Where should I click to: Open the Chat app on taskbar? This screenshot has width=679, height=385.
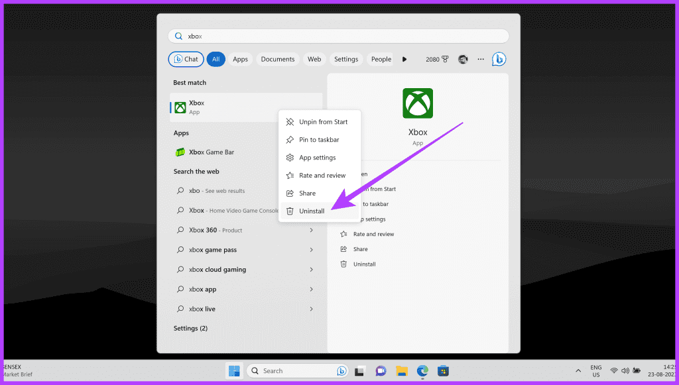tap(381, 371)
